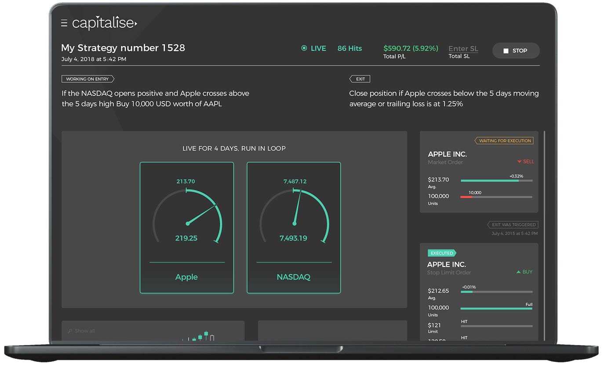The height and width of the screenshot is (365, 604).
Task: Click the +0.01% change label
Action: 468,287
